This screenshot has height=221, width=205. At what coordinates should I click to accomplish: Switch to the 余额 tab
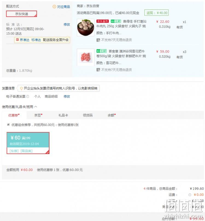point(112,115)
